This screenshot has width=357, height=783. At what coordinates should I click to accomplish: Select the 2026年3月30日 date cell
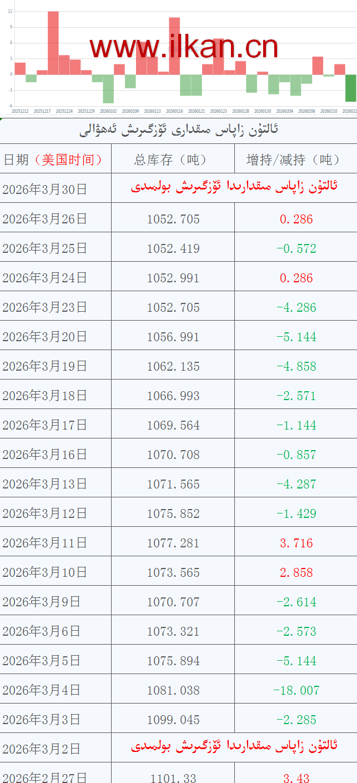pos(45,189)
